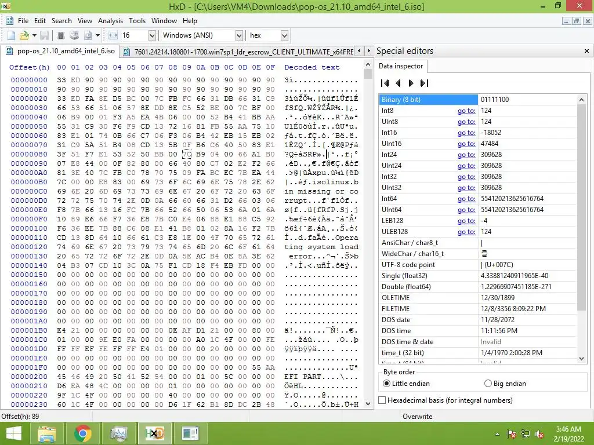This screenshot has width=594, height=445.
Task: Expand the hex offset base dropdown
Action: click(x=284, y=35)
